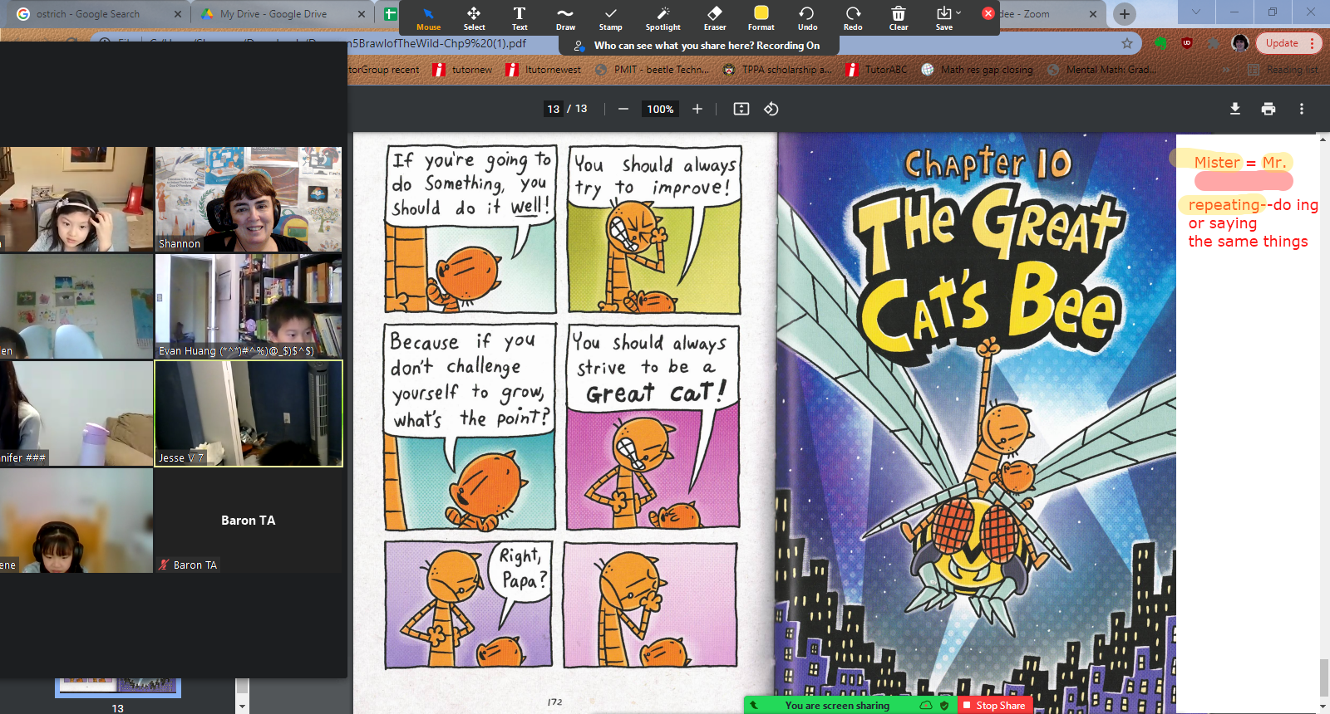Turn on the Spotlight tool
1330x714 pixels.
click(x=663, y=18)
